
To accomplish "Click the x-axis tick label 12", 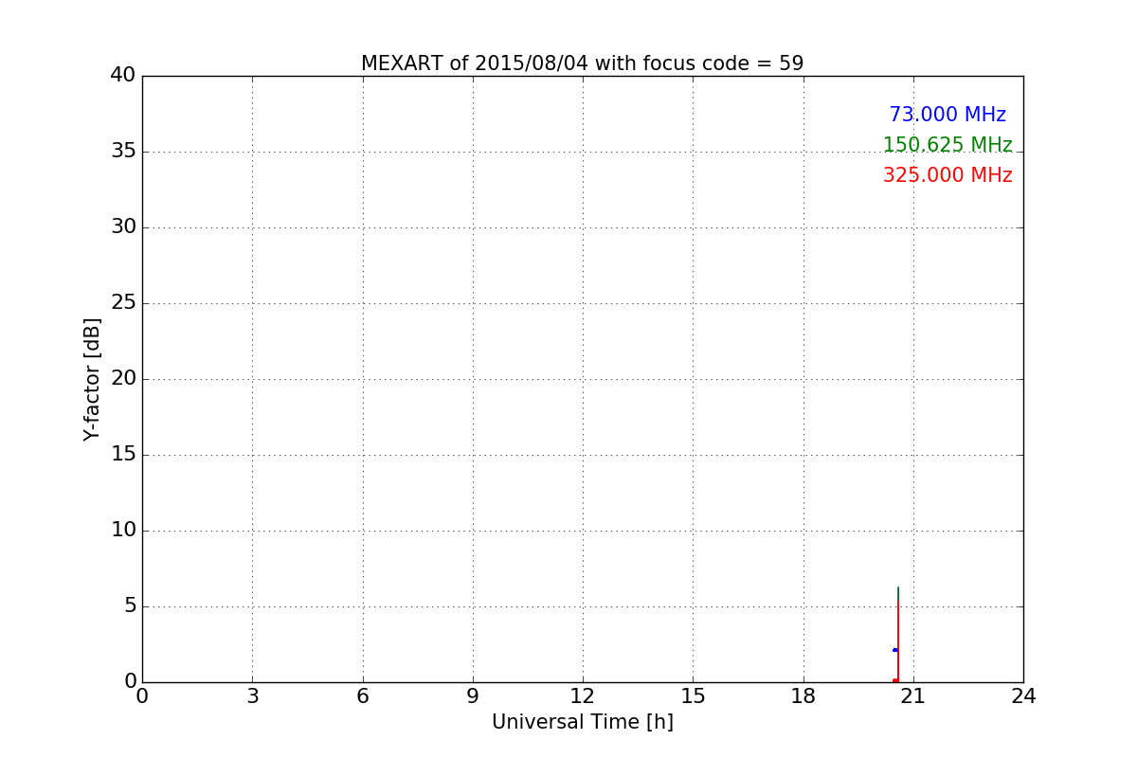I will click(x=583, y=696).
